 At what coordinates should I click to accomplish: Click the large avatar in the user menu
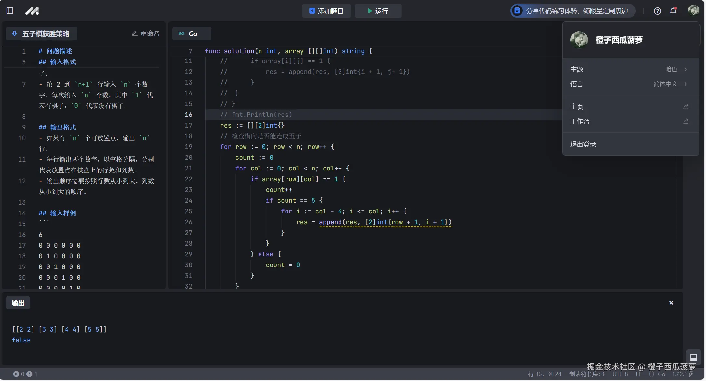click(579, 40)
